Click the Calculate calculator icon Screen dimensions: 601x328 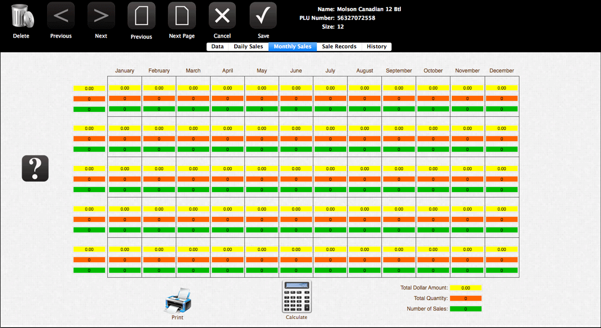point(297,297)
